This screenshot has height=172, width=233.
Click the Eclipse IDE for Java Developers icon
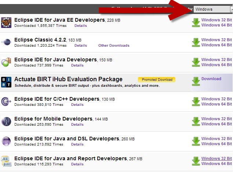[x=6, y=62]
